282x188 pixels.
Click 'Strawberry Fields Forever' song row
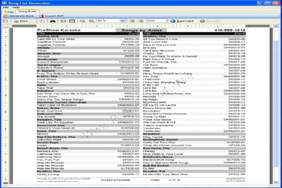(x=194, y=114)
